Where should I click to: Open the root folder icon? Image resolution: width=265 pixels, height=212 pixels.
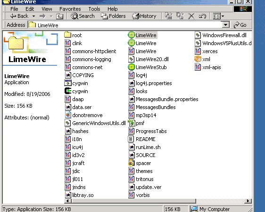tap(68, 35)
